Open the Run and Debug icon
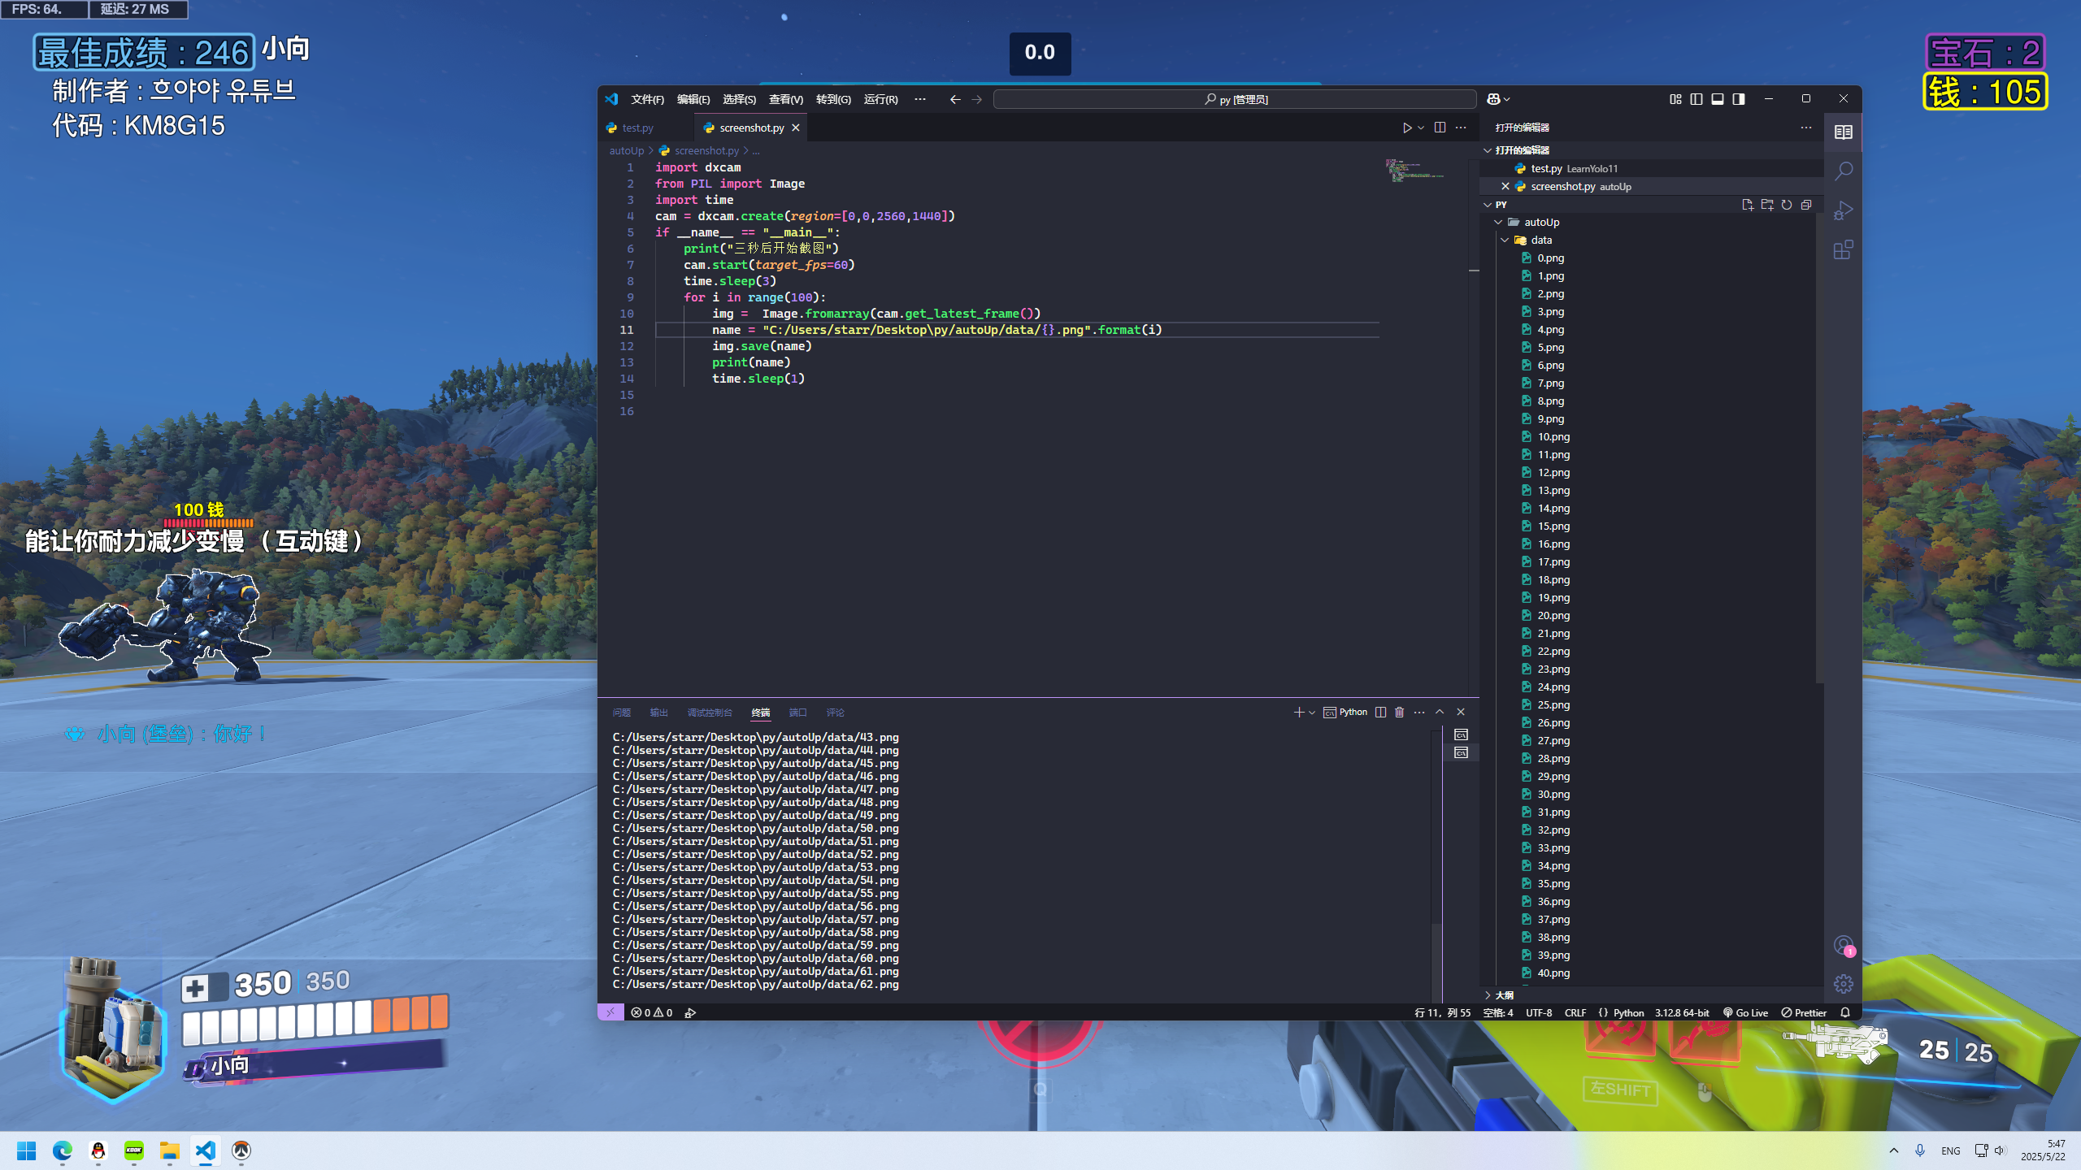 click(1843, 210)
